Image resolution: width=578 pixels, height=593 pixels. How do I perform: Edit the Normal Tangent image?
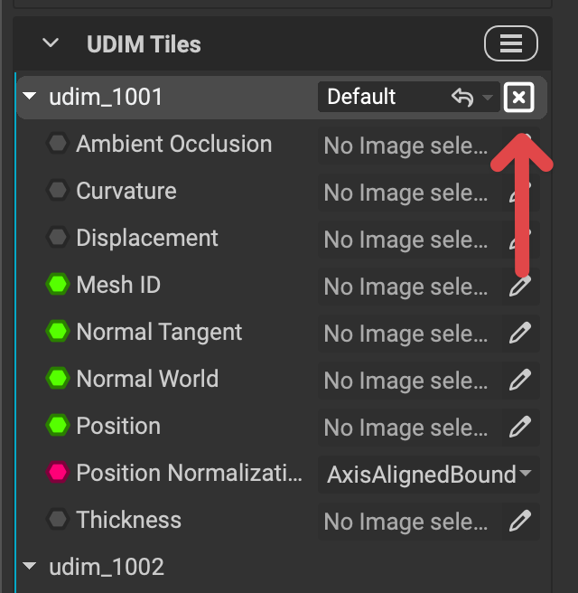(520, 334)
